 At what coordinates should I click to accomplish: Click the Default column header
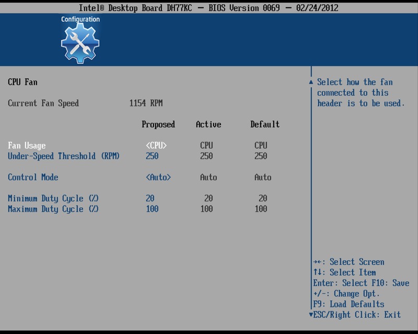265,124
